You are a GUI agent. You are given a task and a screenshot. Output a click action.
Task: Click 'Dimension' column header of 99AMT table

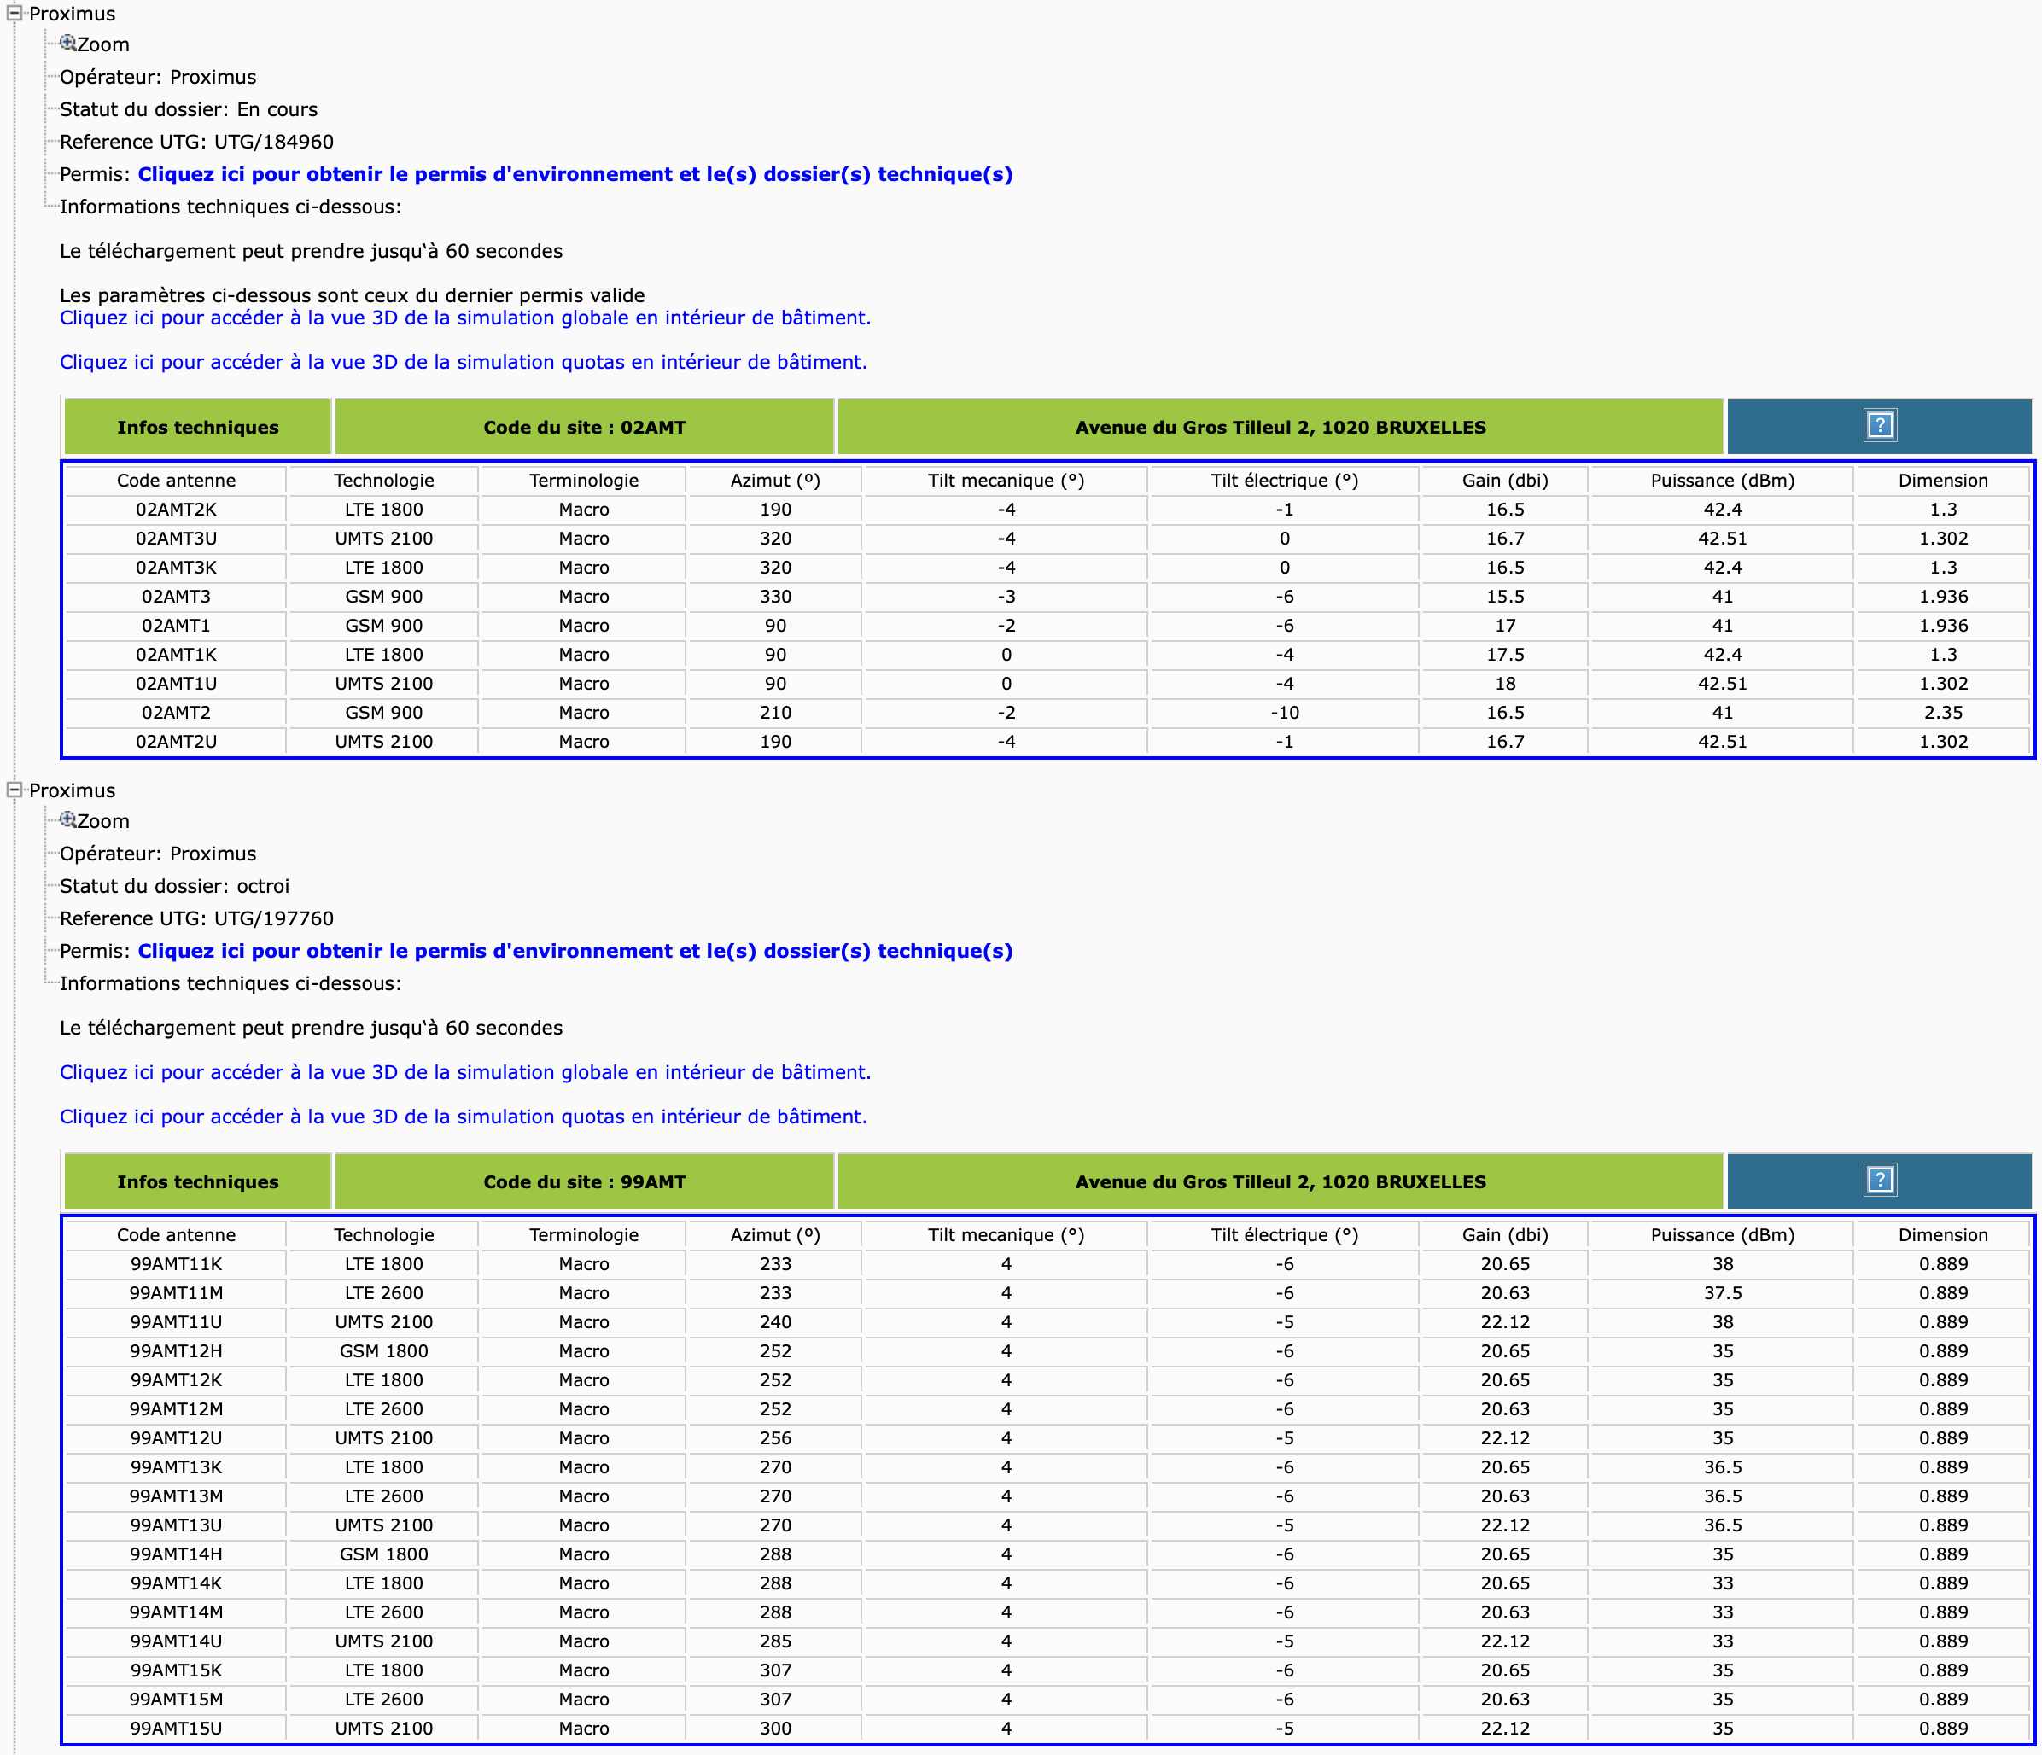point(1944,1236)
